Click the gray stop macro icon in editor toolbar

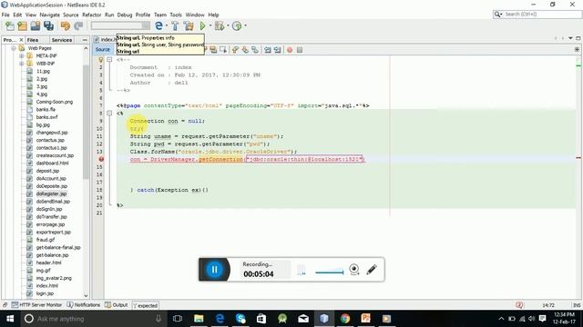point(300,50)
